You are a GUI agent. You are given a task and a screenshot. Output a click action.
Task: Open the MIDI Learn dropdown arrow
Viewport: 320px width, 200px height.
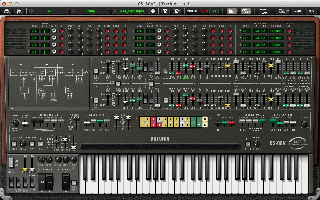tap(288, 11)
